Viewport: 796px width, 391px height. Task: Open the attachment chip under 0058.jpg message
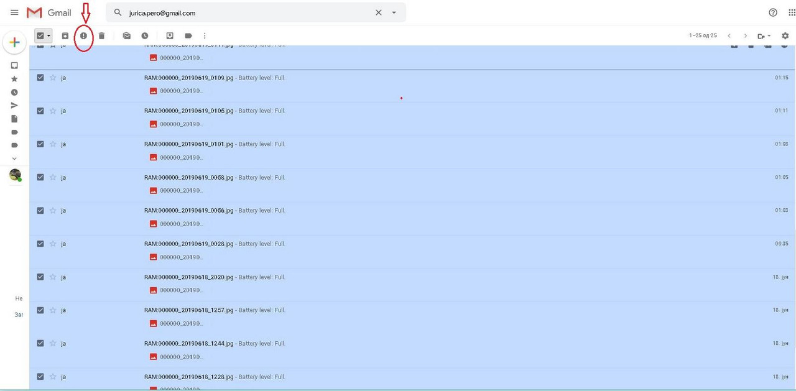[x=177, y=190]
